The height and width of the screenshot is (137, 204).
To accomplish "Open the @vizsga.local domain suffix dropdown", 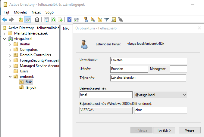I will coord(160,95).
